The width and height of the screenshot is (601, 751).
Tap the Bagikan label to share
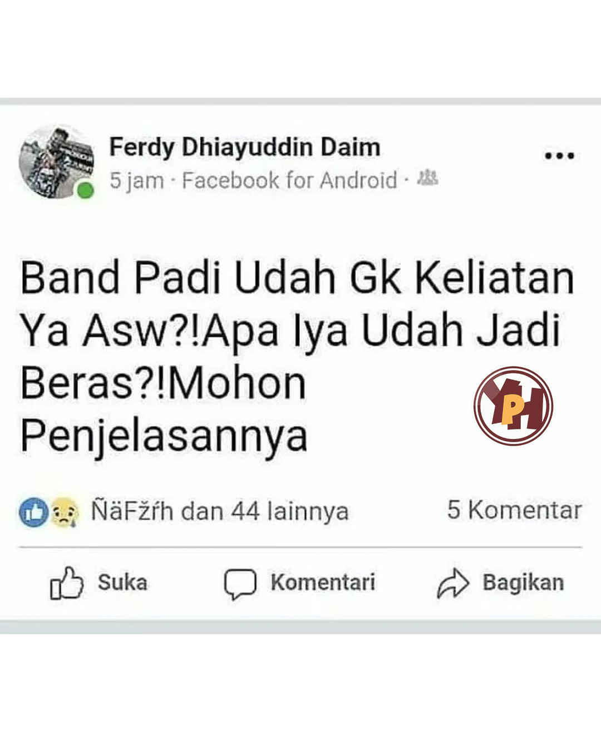tap(523, 583)
